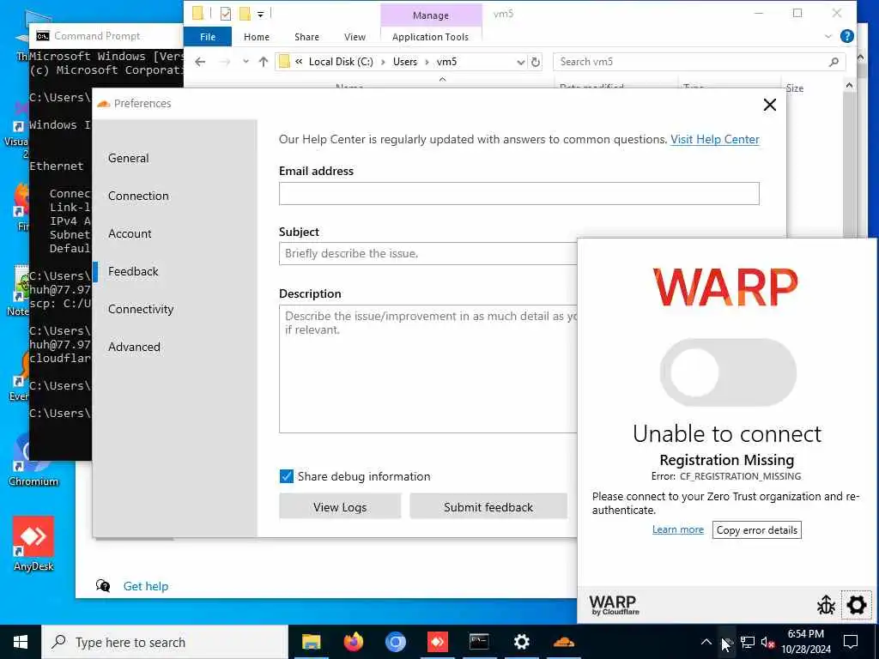Click Command Prompt title bar

(x=106, y=36)
